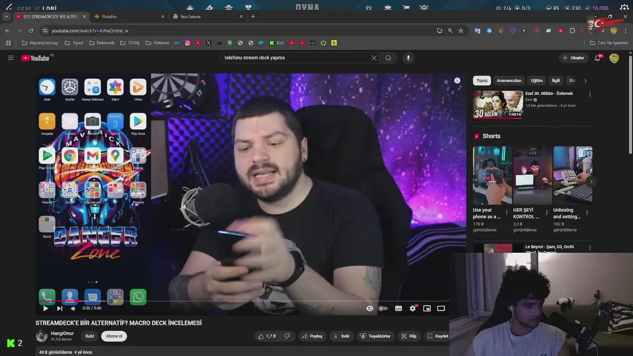The height and width of the screenshot is (356, 633).
Task: Click the Paylaş share button
Action: (312, 336)
